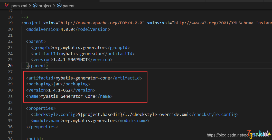Image resolution: width=272 pixels, height=140 pixels.
Task: Click the opening properties tag on line 33
Action: [41, 108]
